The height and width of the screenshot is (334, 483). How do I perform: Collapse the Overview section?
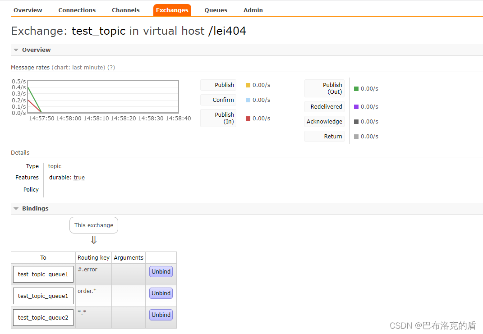(x=16, y=50)
